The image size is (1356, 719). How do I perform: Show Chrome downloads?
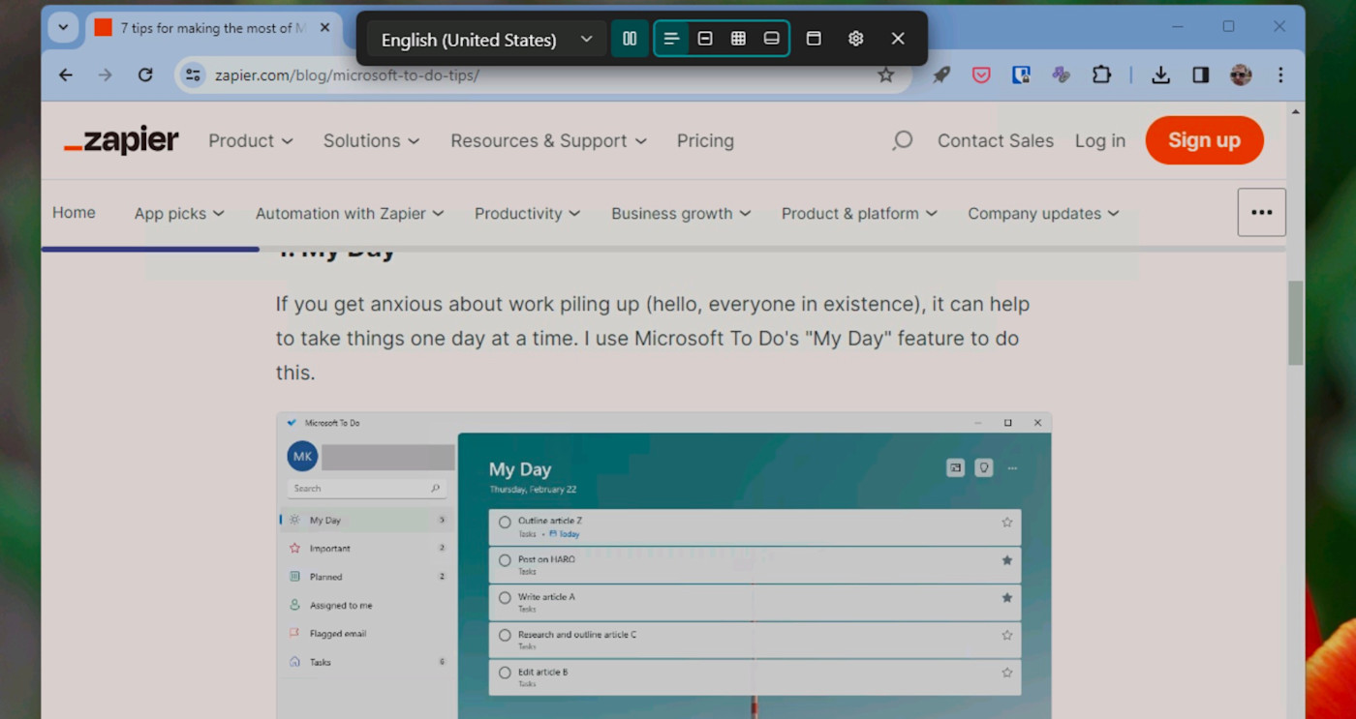(1160, 75)
